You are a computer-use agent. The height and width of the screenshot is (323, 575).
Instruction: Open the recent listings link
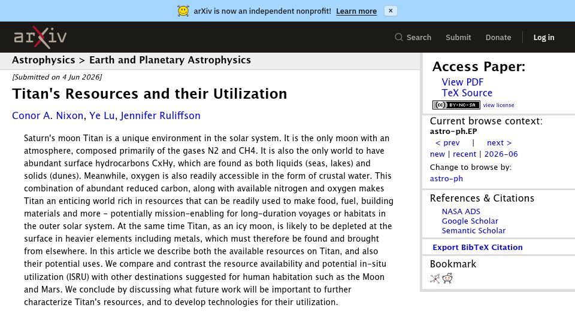pos(464,154)
